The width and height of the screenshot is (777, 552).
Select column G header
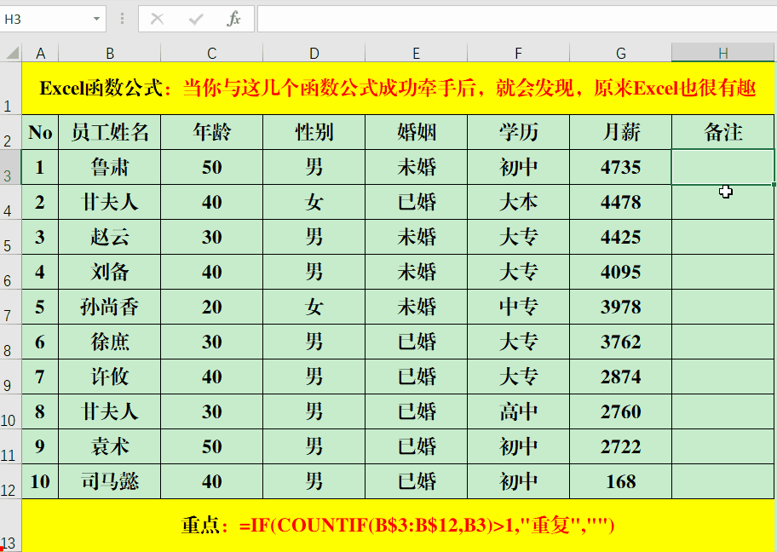coord(620,53)
